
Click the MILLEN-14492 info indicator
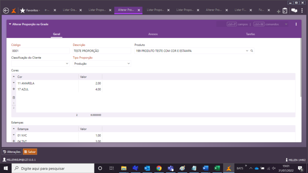click(295, 160)
